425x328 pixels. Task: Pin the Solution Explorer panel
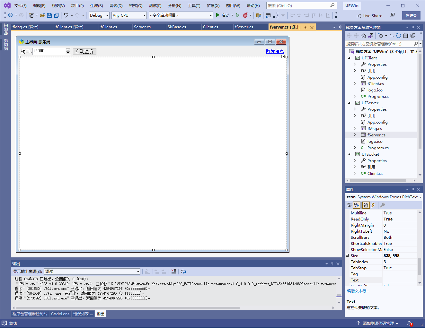click(413, 28)
